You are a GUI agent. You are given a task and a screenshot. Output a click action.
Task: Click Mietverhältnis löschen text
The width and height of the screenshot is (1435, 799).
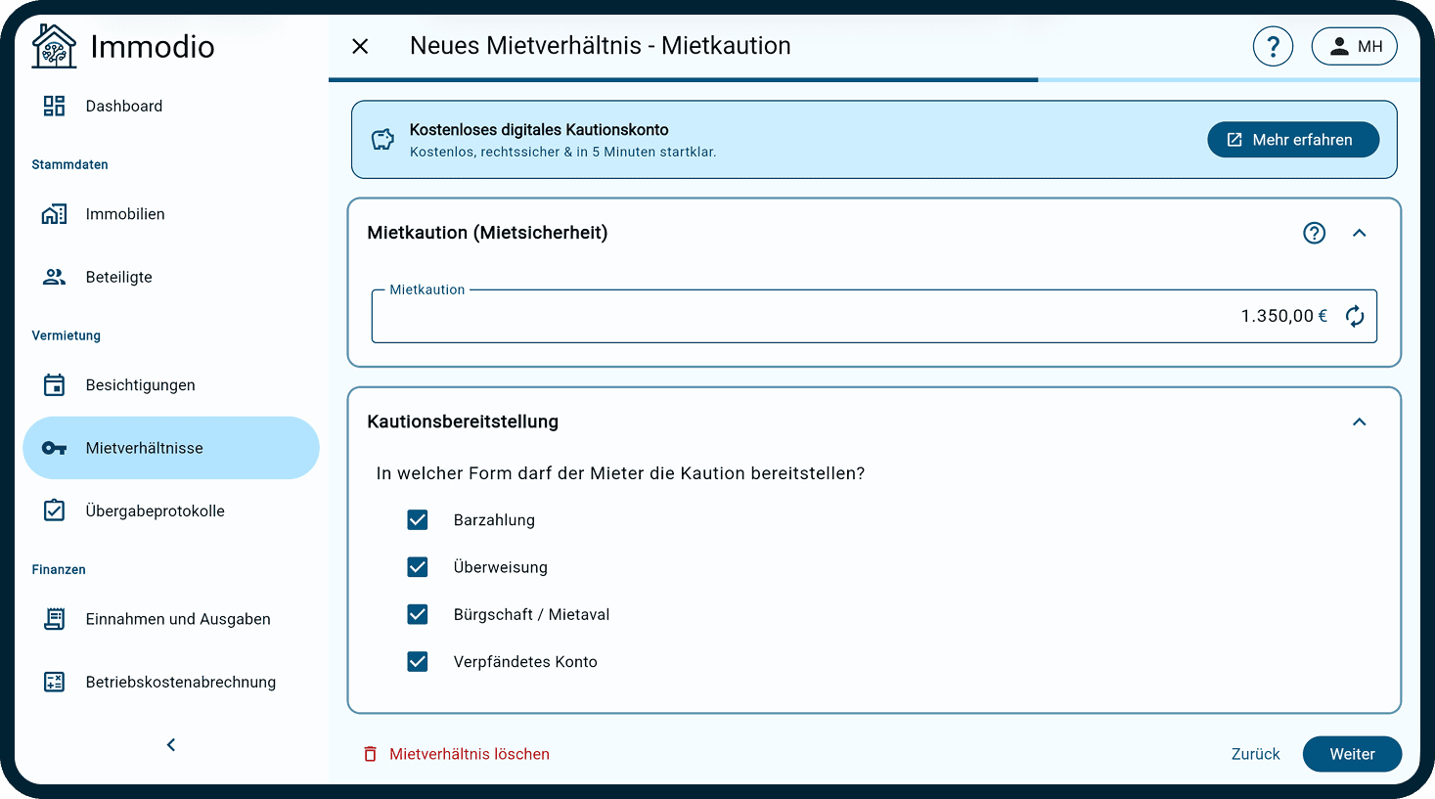470,754
